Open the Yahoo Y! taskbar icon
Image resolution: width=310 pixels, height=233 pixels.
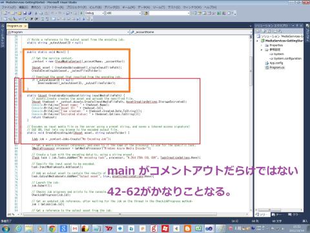(x=109, y=228)
